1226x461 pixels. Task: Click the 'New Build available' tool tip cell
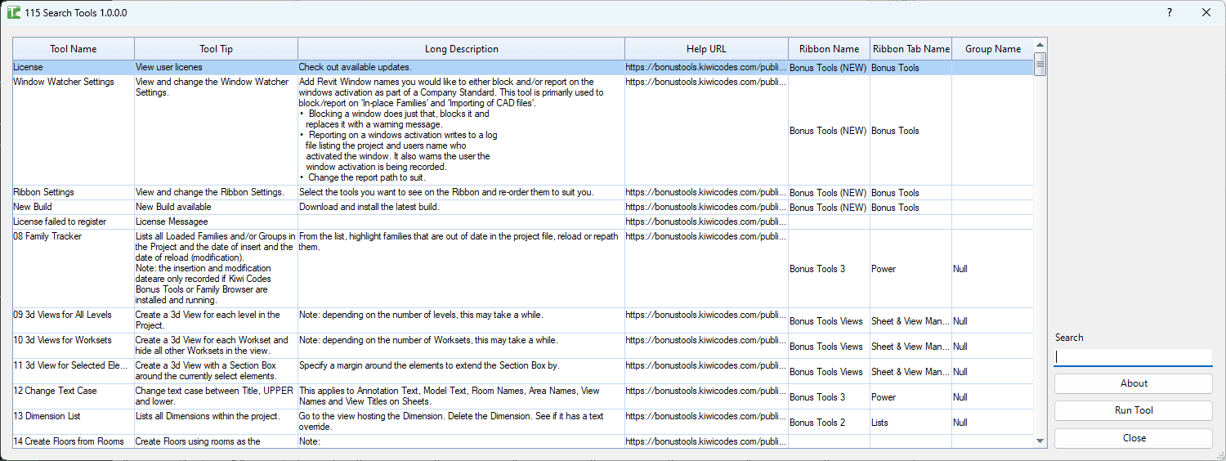(217, 207)
